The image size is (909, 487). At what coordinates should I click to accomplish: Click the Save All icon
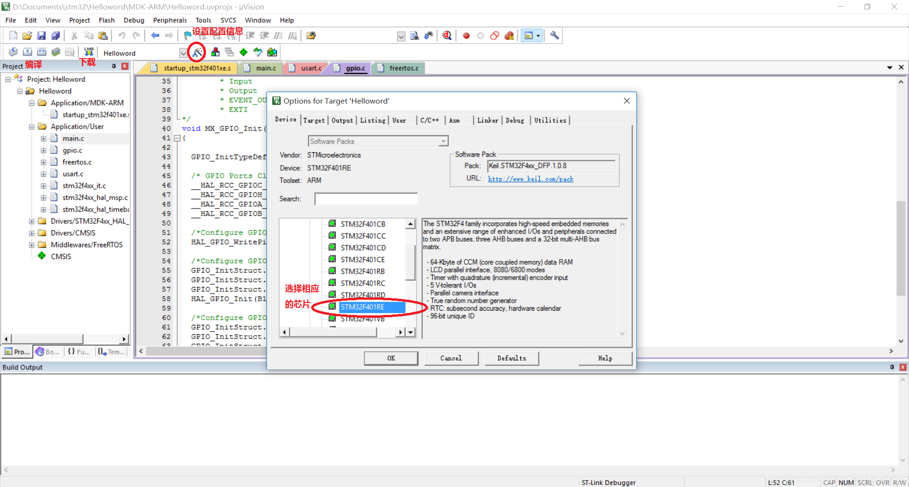click(56, 35)
